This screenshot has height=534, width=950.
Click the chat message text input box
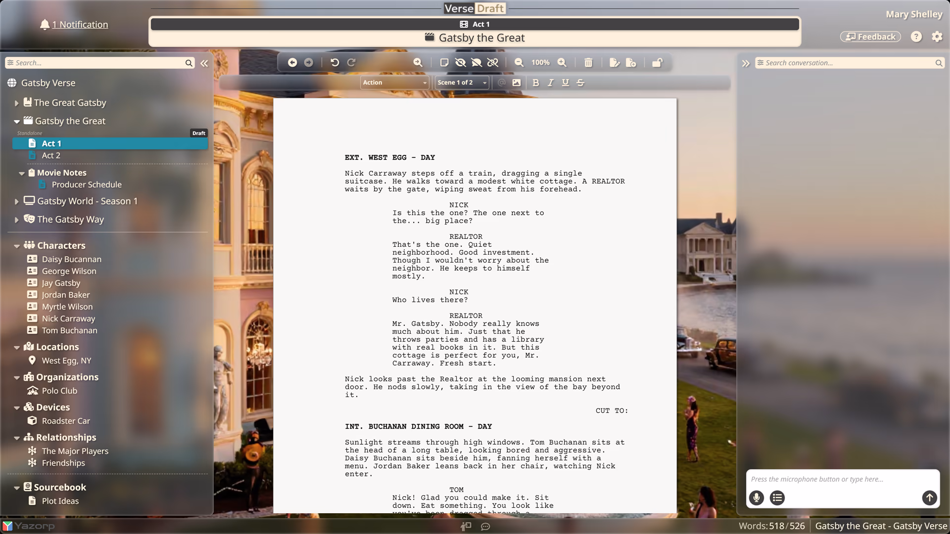[843, 479]
